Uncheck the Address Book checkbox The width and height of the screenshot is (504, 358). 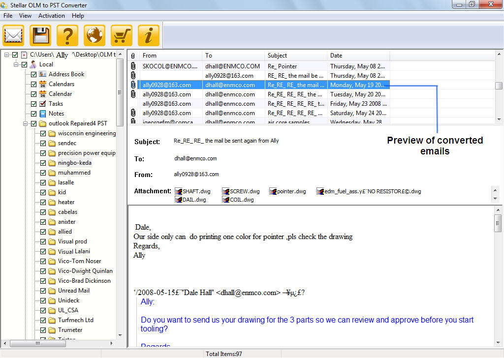33,74
